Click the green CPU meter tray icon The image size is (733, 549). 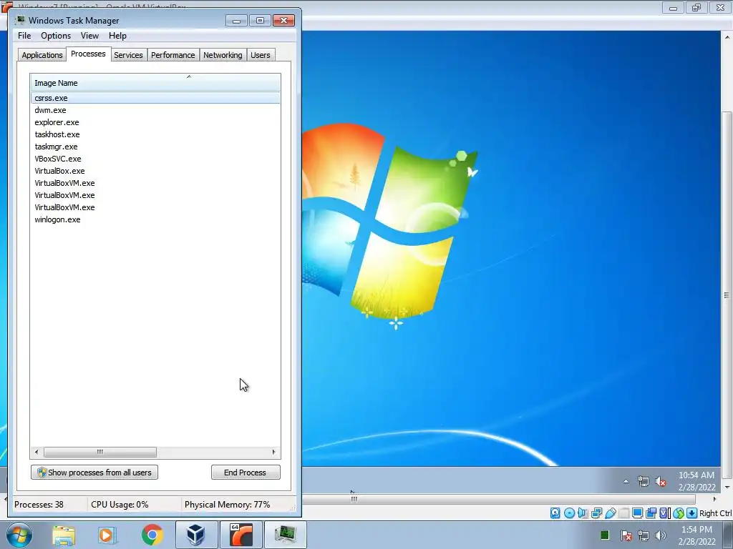pos(604,535)
